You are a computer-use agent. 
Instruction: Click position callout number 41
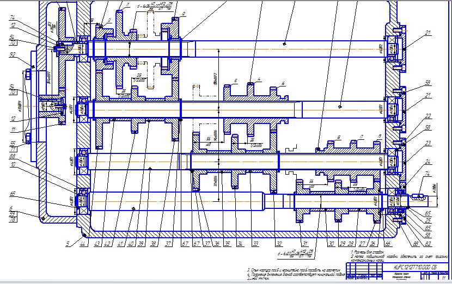click(x=120, y=244)
